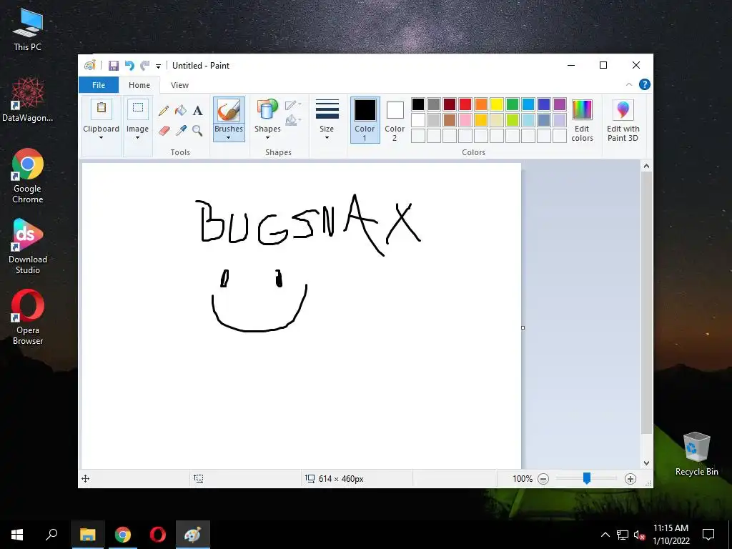Expand the Image group dropdown

point(138,138)
